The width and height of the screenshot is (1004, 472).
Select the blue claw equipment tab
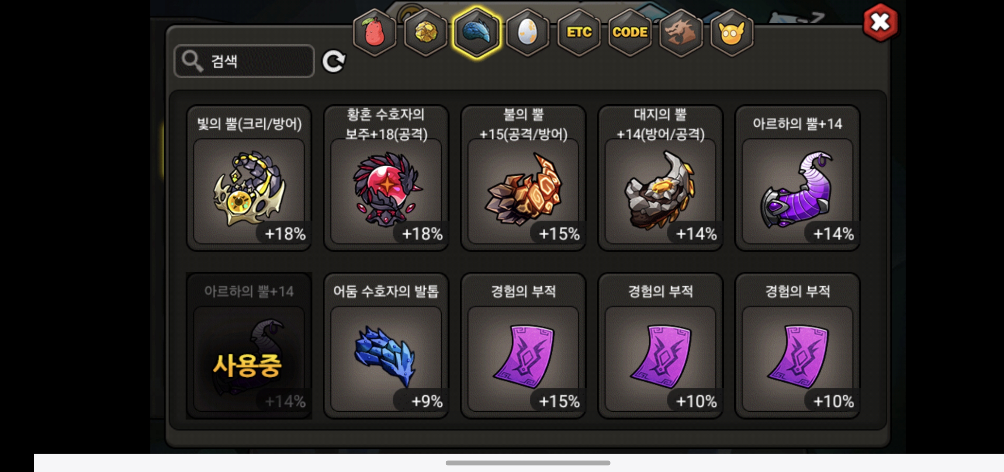[476, 32]
